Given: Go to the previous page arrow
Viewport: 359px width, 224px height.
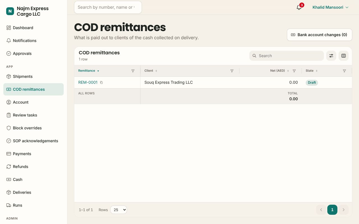Looking at the screenshot, I should 321,210.
